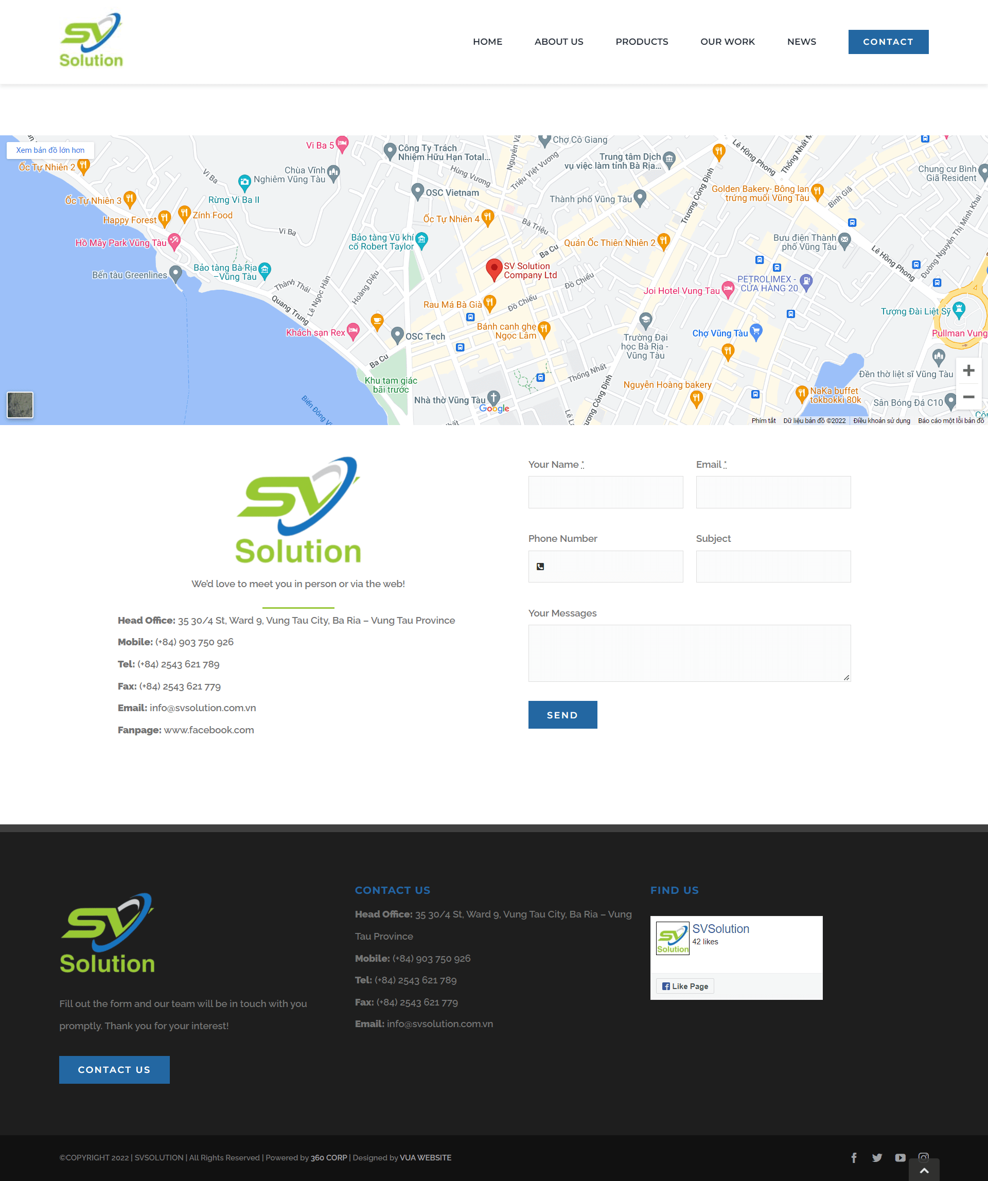Click the CONTACT nav button

click(888, 41)
